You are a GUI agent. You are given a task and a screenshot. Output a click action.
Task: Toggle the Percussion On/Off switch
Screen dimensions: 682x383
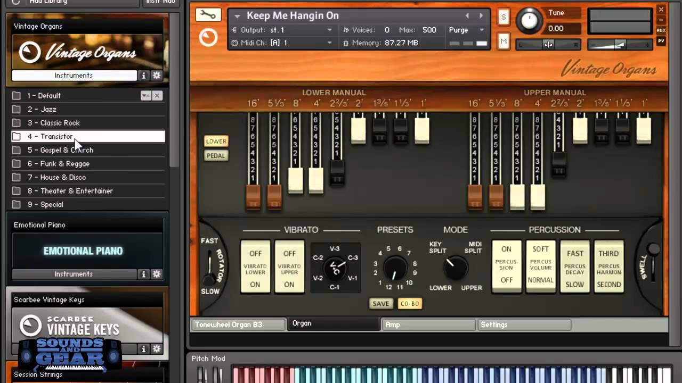click(x=507, y=266)
